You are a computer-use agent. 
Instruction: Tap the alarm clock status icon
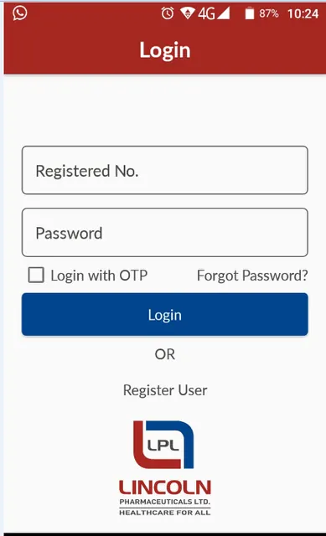point(168,13)
